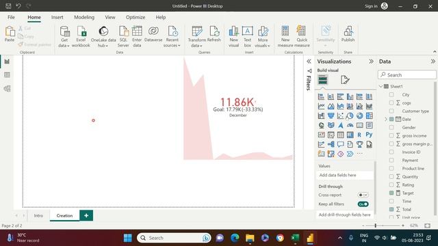
Task: Expand the Date field hierarchy
Action: (386, 119)
